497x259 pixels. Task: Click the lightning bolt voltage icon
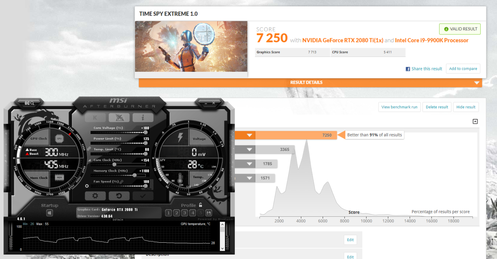coord(180,138)
